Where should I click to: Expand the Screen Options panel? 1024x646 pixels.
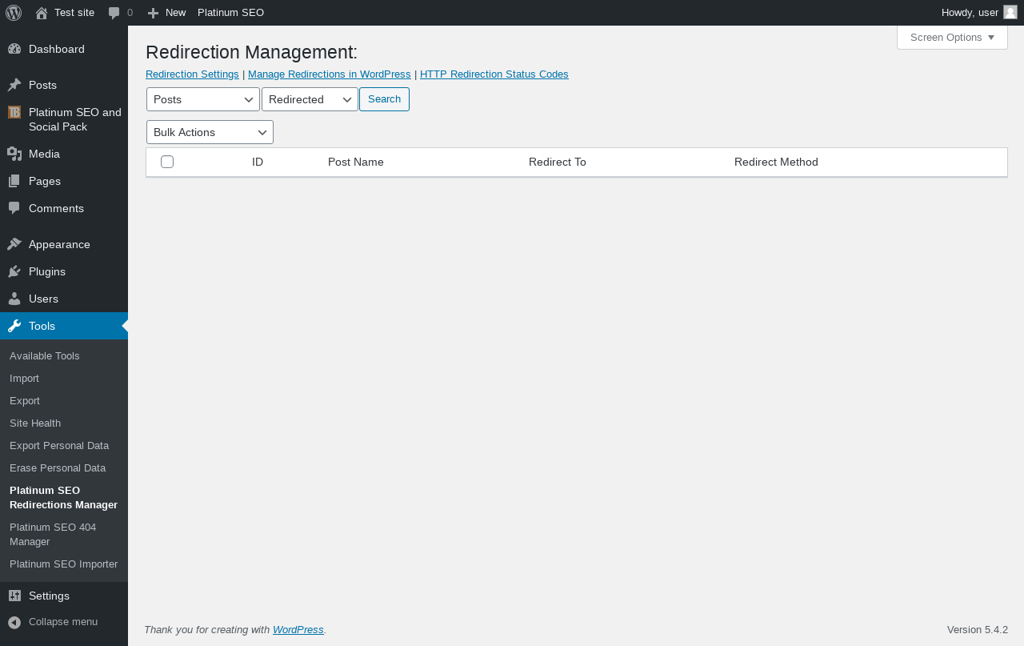coord(952,37)
